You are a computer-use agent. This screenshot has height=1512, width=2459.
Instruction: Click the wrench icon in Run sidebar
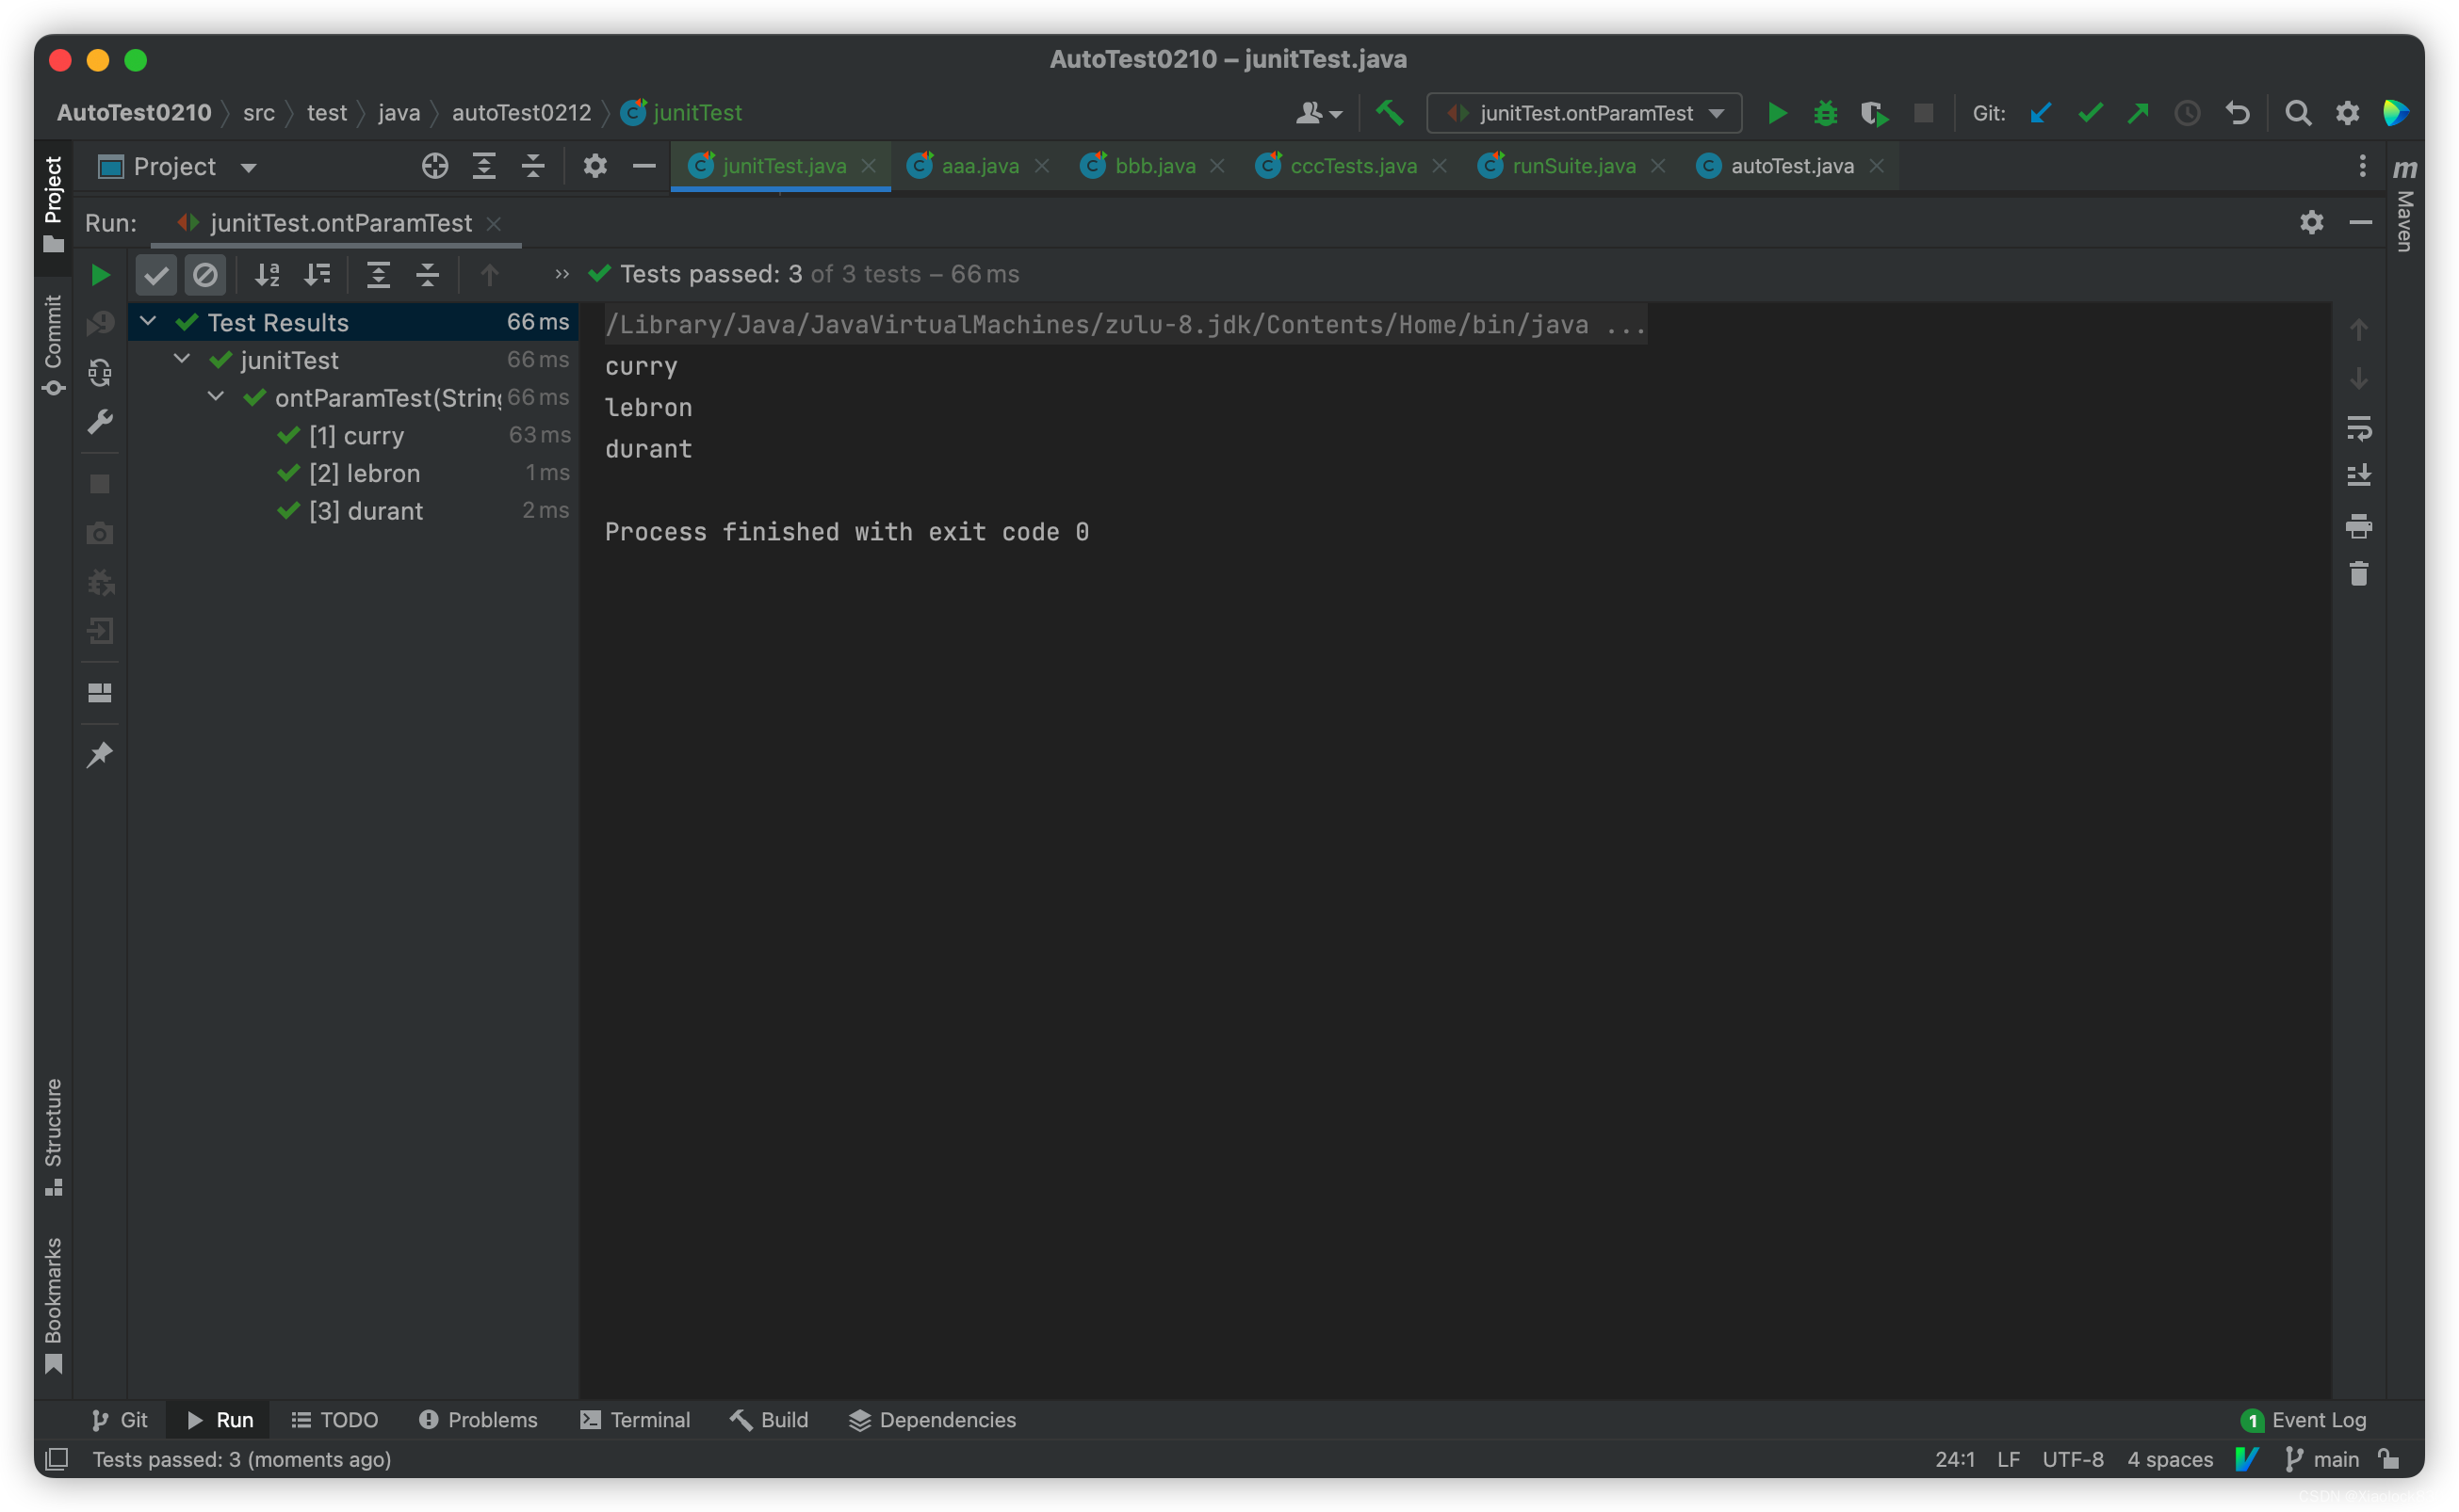point(100,422)
